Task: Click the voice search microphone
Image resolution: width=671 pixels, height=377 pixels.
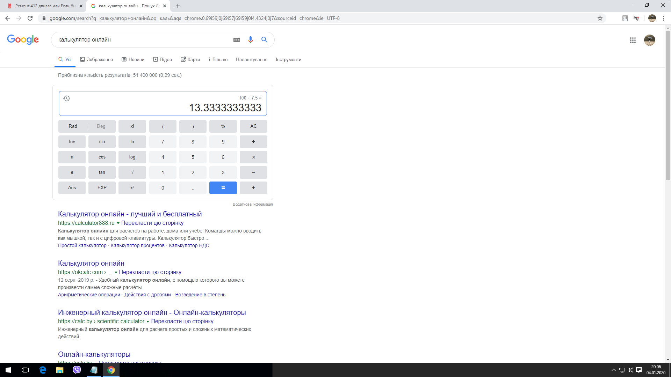Action: click(250, 40)
